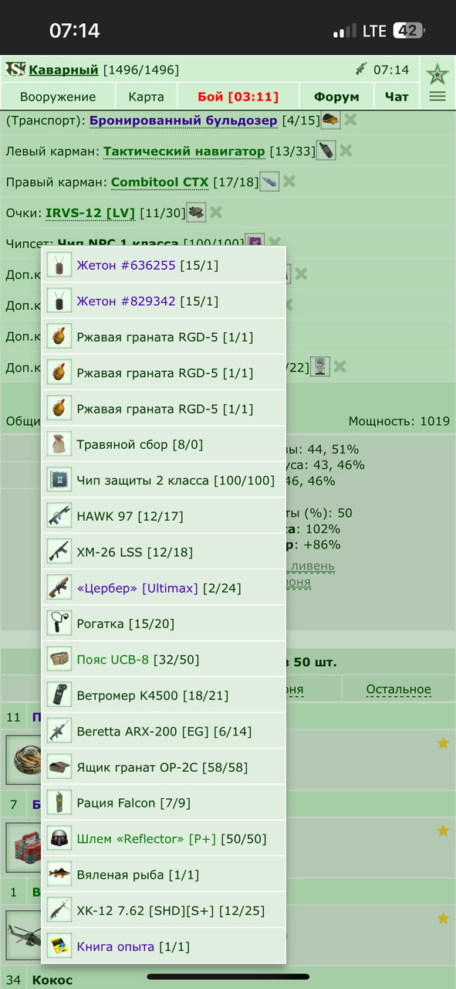Unequip the Тактический навигатор with X
This screenshot has width=456, height=989.
click(346, 151)
